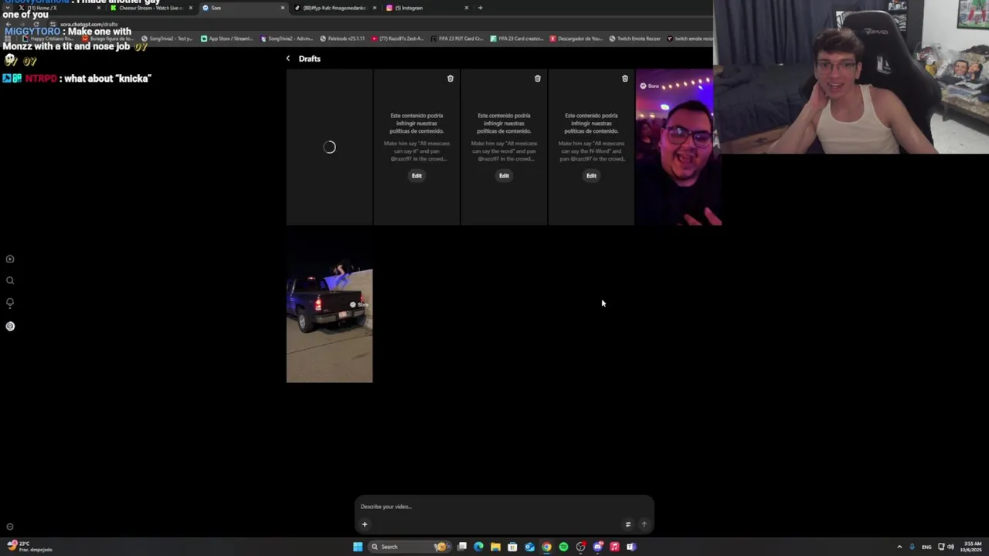Open the "FIFA 23 Card creator" bookmark

coord(517,39)
